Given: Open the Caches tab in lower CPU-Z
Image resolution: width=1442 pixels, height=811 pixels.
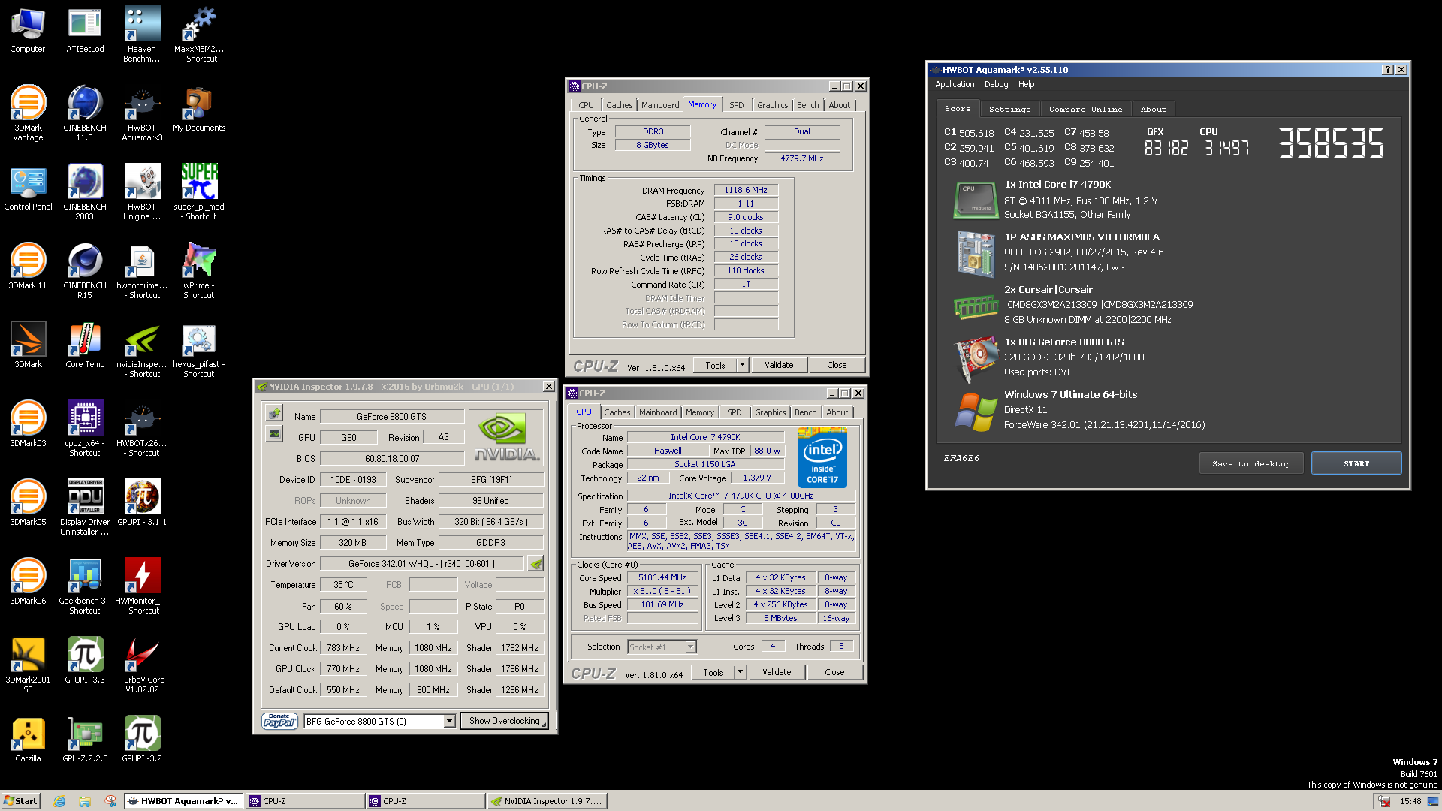Looking at the screenshot, I should pyautogui.click(x=617, y=413).
